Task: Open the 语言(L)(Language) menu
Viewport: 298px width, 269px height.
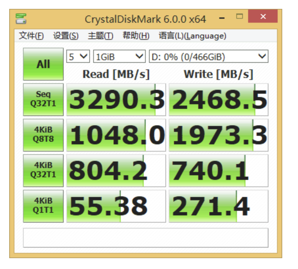Action: [192, 36]
